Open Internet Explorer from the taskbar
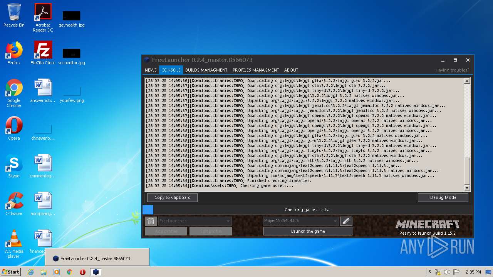 click(30, 272)
